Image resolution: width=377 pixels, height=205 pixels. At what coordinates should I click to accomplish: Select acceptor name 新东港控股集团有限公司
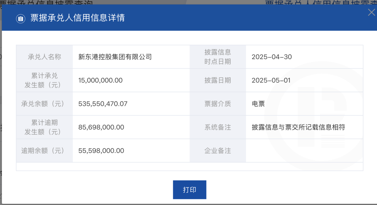tap(115, 57)
